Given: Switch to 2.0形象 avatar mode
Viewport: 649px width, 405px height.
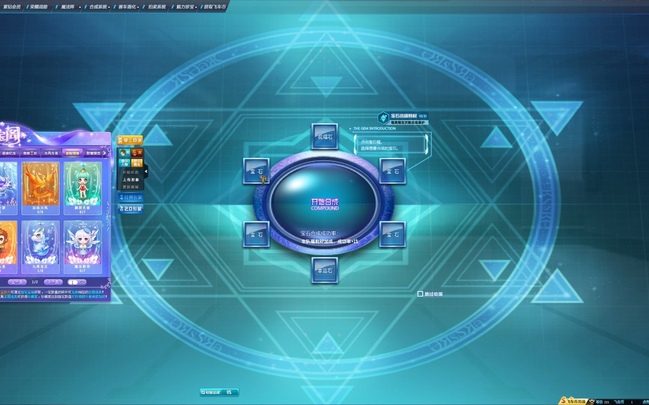Looking at the screenshot, I should (131, 208).
